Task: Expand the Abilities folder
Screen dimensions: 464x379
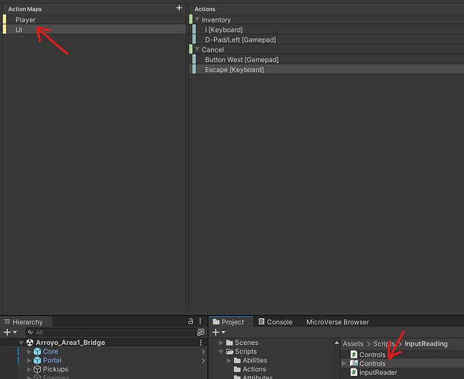Action: click(x=229, y=360)
